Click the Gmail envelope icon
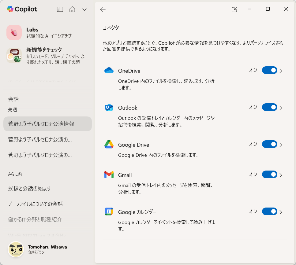296x265 pixels. click(x=109, y=175)
